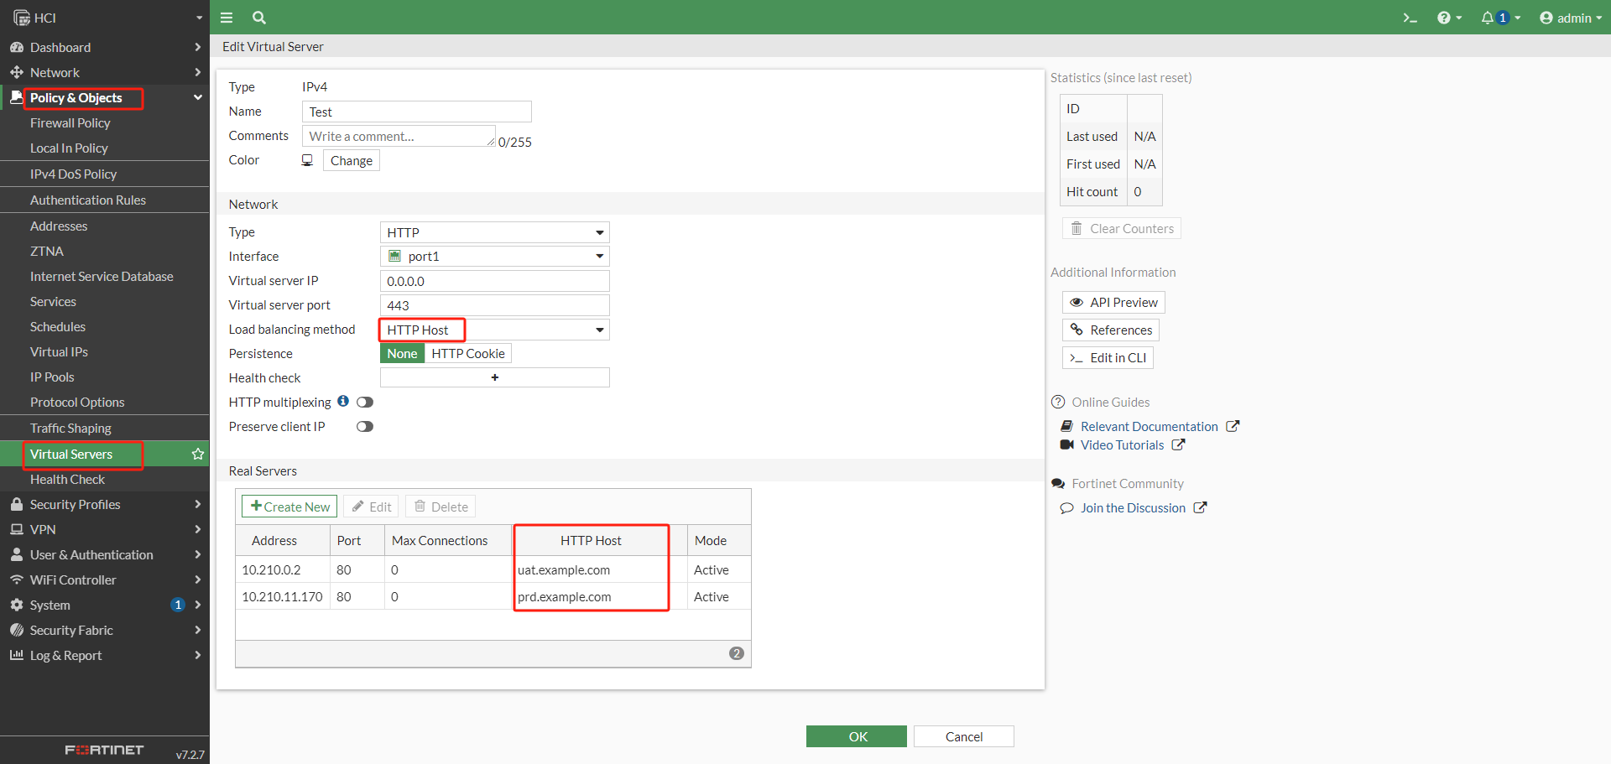Open the CLI console icon in the header
This screenshot has width=1611, height=764.
point(1410,17)
